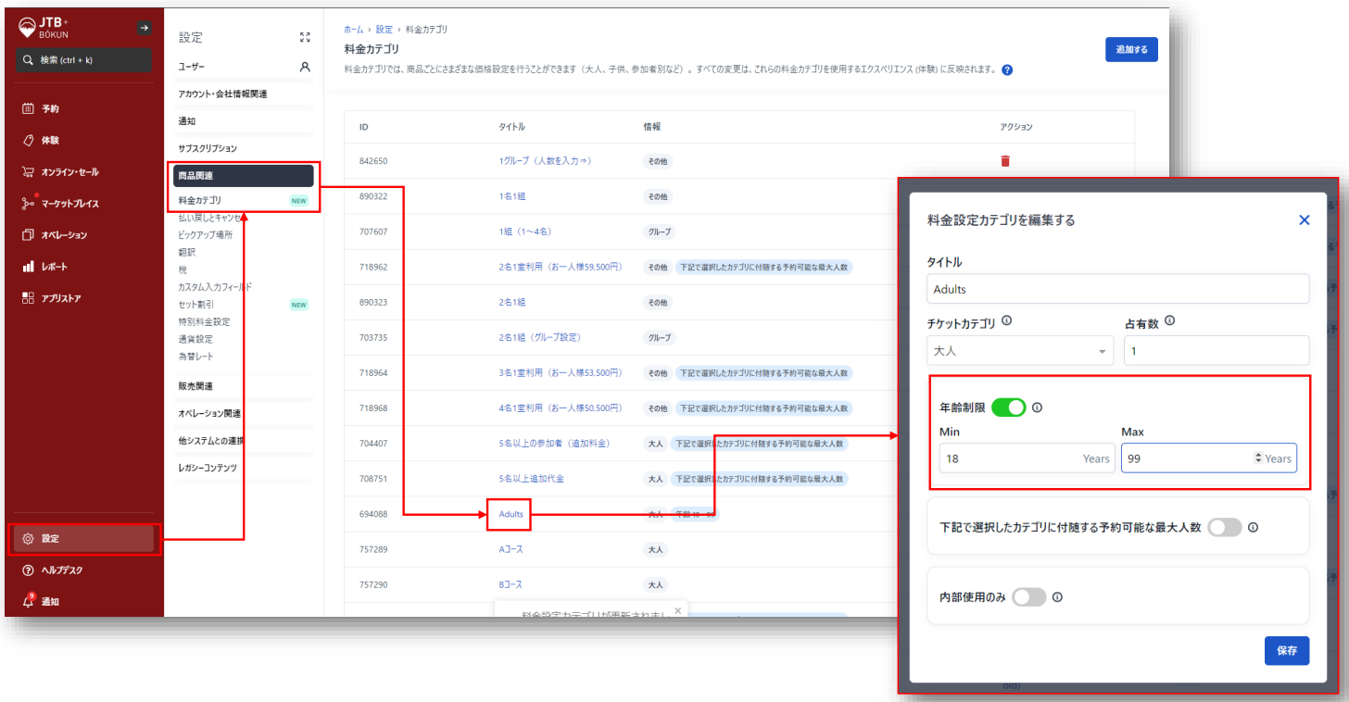Screen dimensions: 1349x702
Task: Click info icon next to 占有数
Action: pyautogui.click(x=1169, y=321)
